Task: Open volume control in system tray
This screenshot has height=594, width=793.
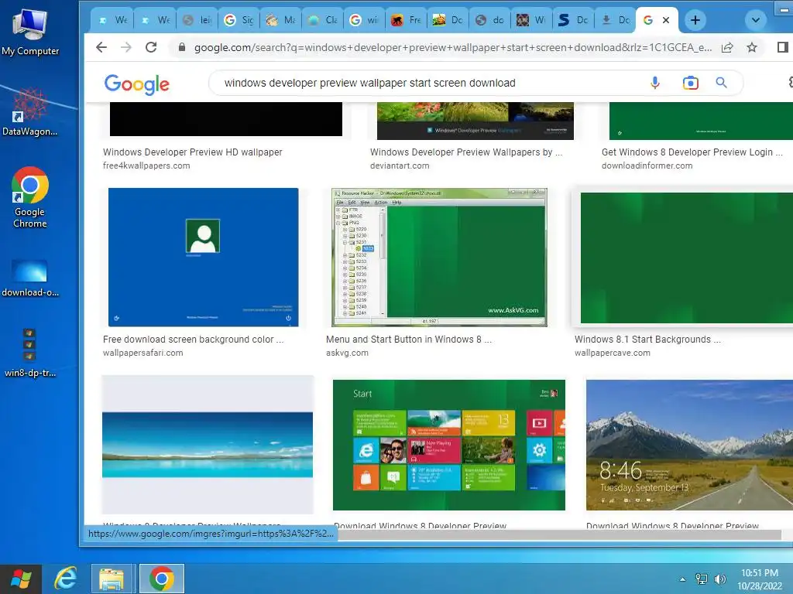Action: [x=719, y=579]
